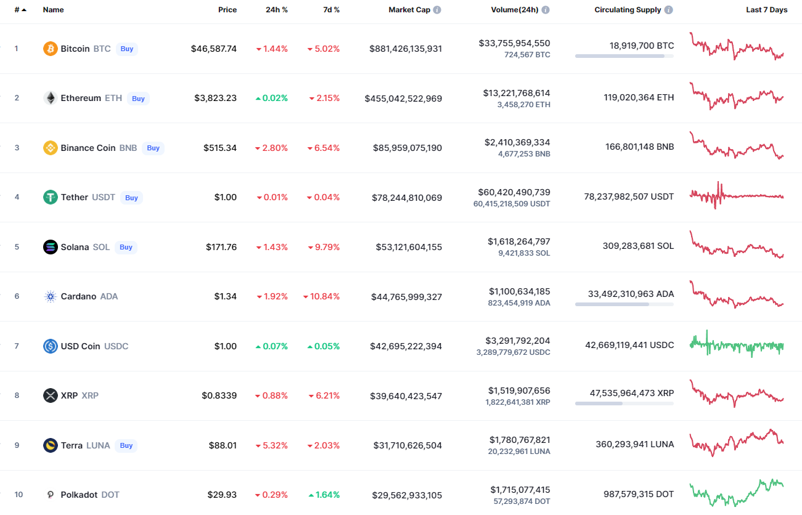
Task: Click the Terra LUNA logo icon
Action: 51,445
